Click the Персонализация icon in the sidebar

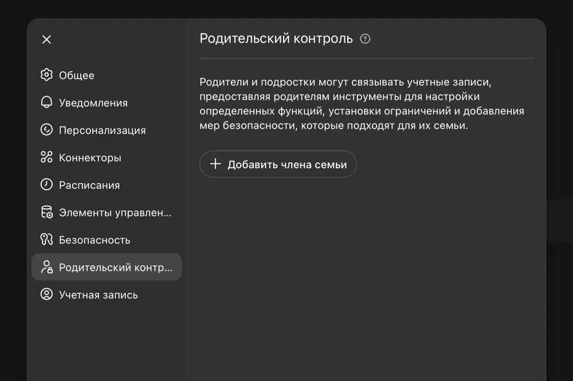click(46, 130)
